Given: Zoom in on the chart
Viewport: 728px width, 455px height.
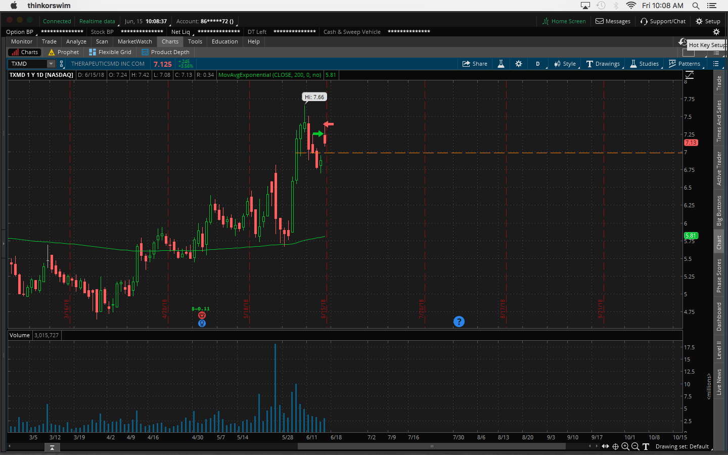Looking at the screenshot, I should 625,446.
